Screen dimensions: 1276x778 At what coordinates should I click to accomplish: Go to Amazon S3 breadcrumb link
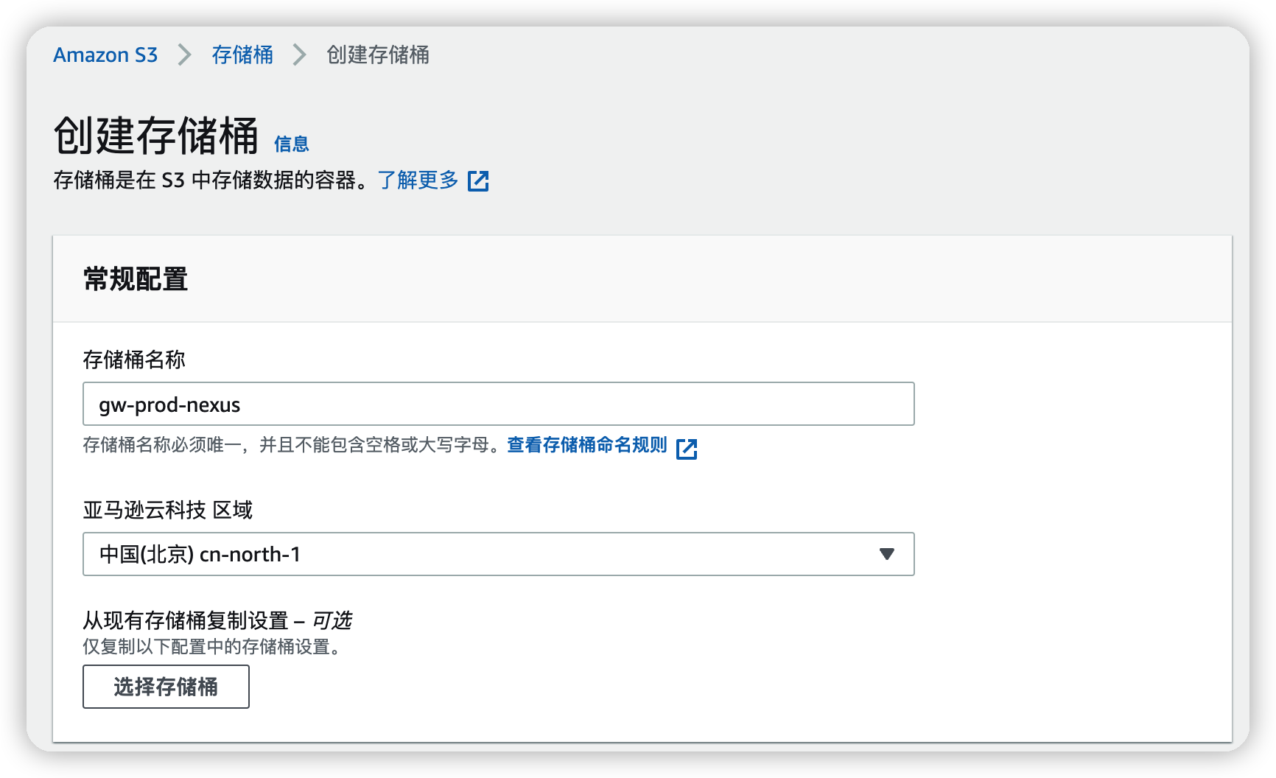[105, 55]
